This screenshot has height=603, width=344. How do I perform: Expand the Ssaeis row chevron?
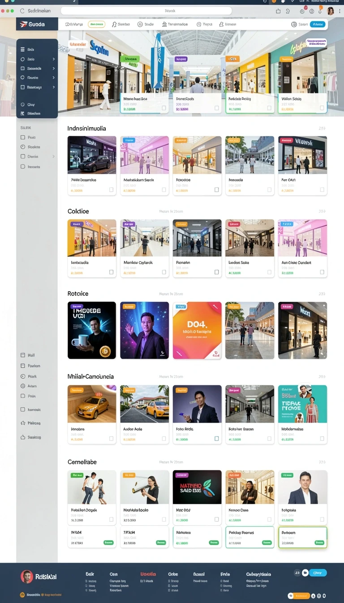click(54, 78)
